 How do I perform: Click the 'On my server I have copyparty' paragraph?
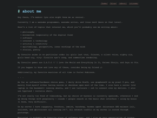pyautogui.click(x=76, y=110)
